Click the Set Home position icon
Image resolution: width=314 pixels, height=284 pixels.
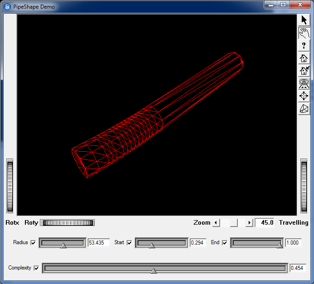(x=304, y=71)
